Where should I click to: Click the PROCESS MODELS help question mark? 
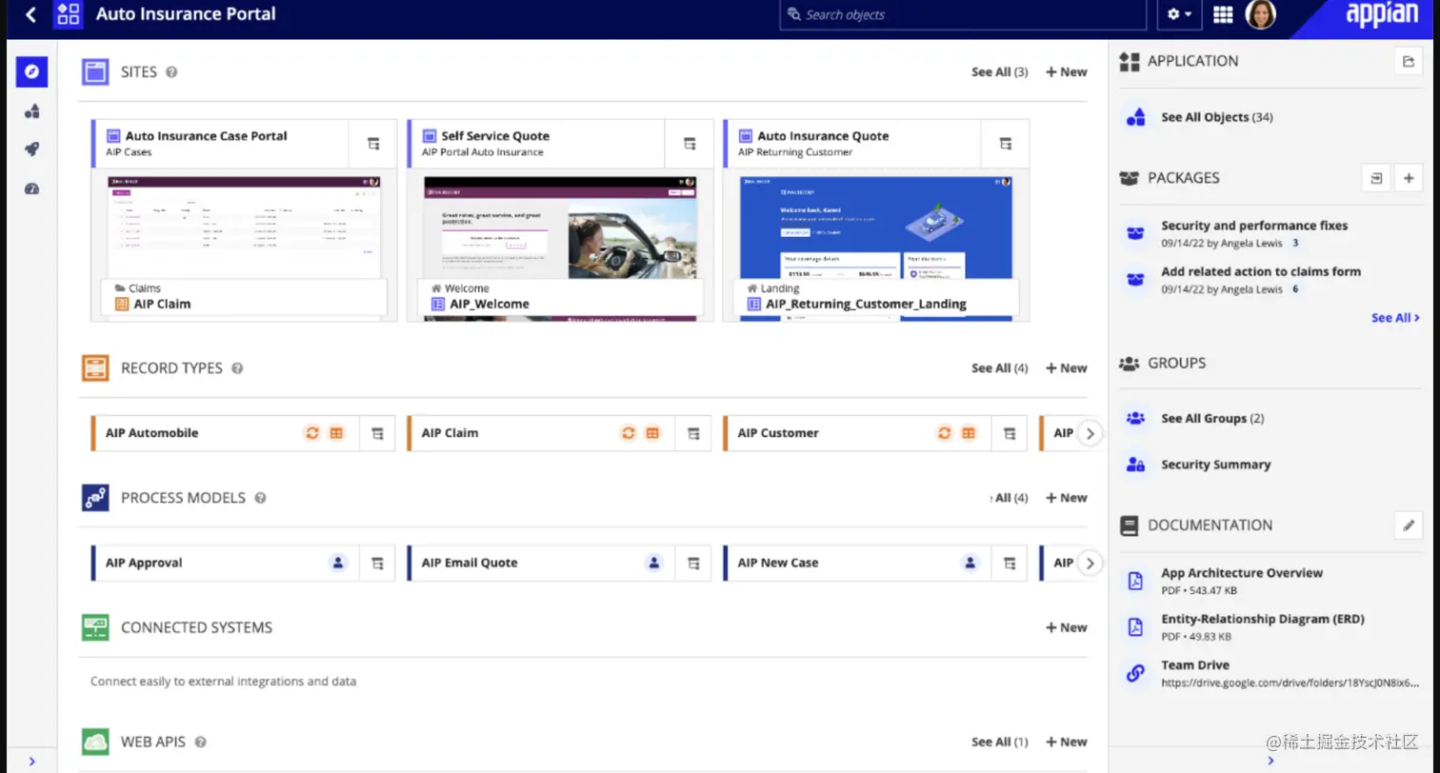tap(260, 498)
